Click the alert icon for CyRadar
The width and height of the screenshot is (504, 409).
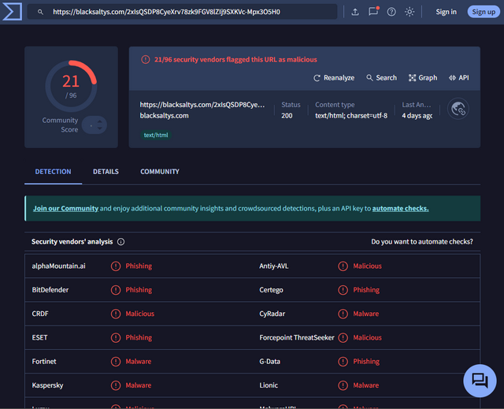point(343,314)
